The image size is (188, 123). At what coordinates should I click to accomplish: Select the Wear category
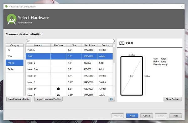pos(15,56)
